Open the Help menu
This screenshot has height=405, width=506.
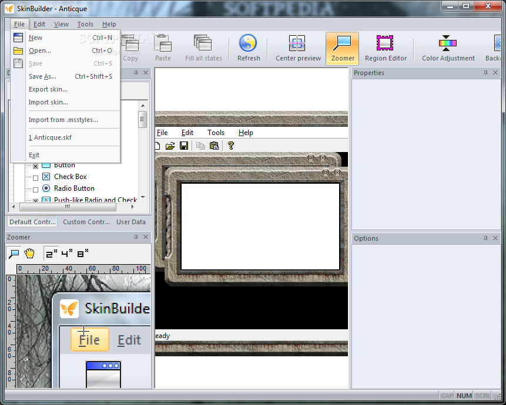coord(109,24)
